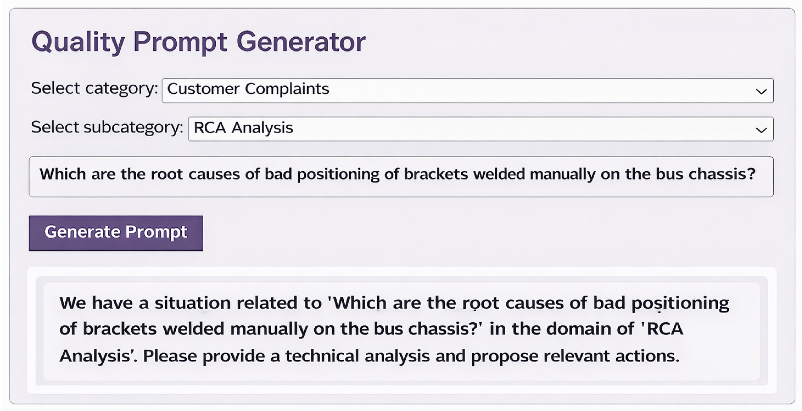Open the Select category dropdown
The height and width of the screenshot is (411, 802).
click(467, 91)
